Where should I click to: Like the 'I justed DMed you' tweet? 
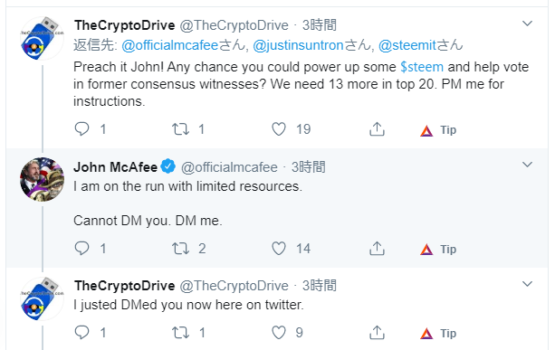point(279,332)
